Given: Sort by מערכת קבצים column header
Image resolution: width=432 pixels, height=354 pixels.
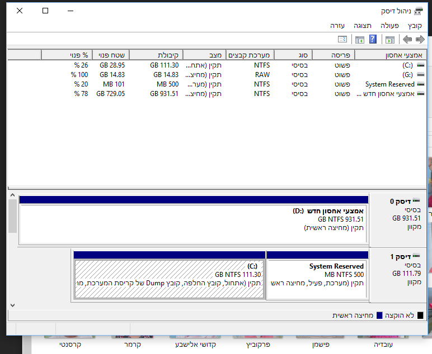Looking at the screenshot, I should pyautogui.click(x=250, y=55).
